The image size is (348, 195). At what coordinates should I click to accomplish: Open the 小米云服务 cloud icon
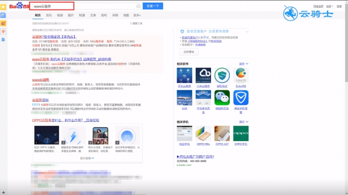203,75
